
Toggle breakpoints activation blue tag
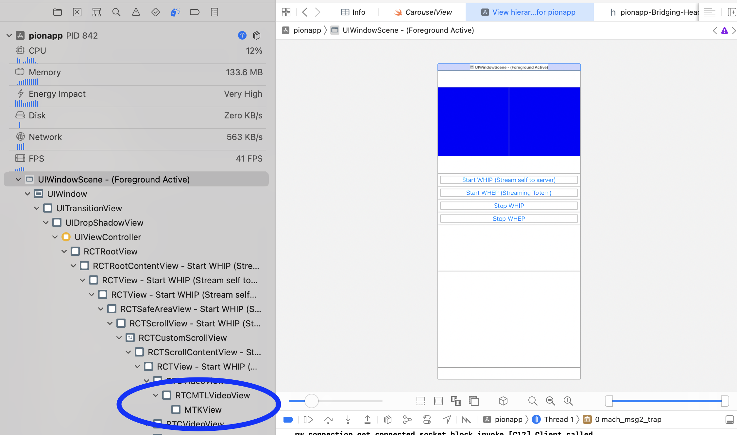click(288, 419)
